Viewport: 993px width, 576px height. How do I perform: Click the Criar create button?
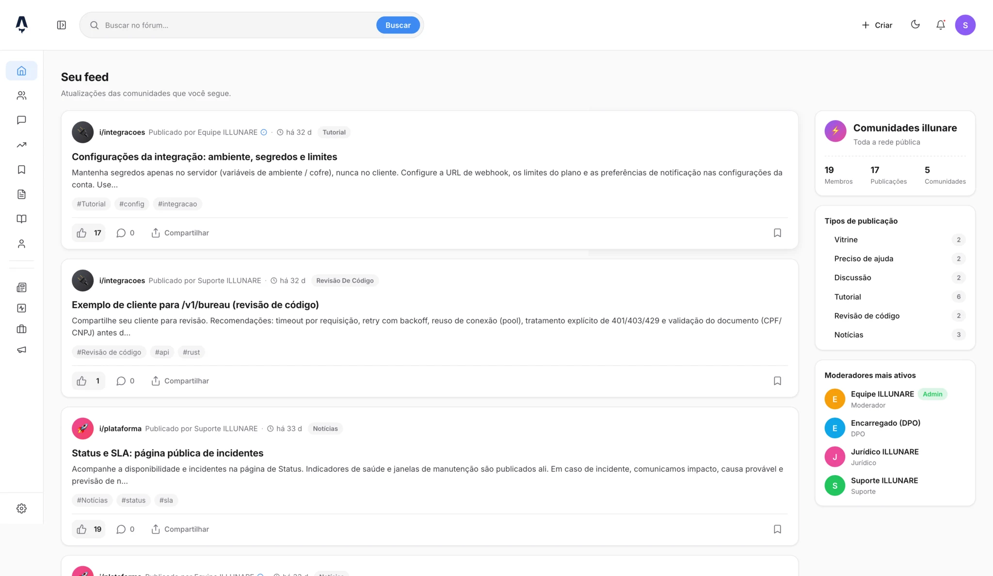point(877,25)
